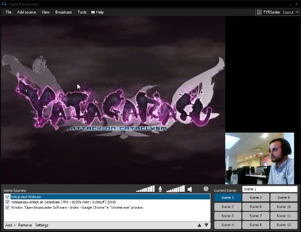Open the Broadcast menu
Image resolution: width=301 pixels, height=232 pixels.
click(x=64, y=12)
